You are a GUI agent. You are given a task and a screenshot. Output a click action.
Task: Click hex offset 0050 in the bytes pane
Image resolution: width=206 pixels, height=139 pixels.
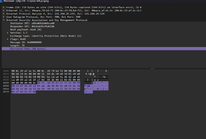click(6, 86)
